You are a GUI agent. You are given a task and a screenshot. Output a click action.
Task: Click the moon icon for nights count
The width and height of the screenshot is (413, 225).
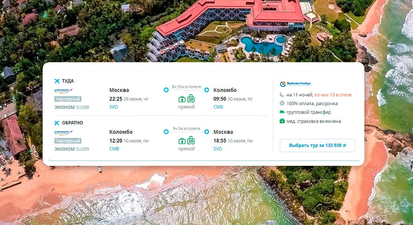click(282, 95)
